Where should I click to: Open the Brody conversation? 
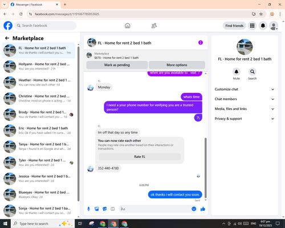38,115
